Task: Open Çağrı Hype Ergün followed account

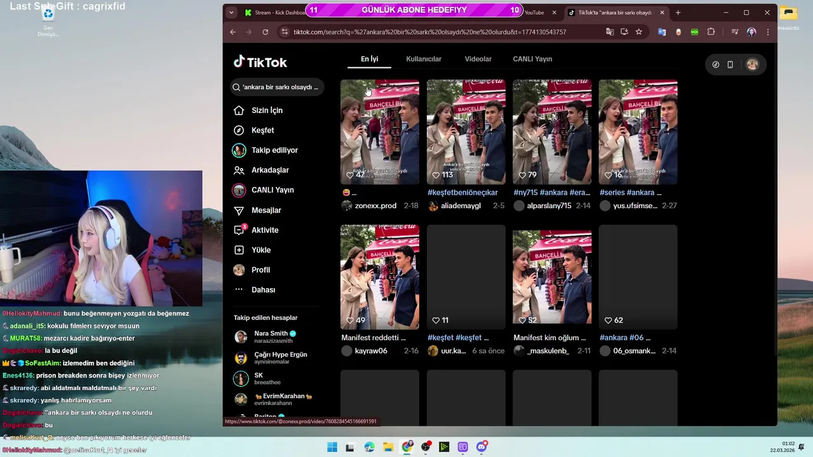Action: [271, 358]
